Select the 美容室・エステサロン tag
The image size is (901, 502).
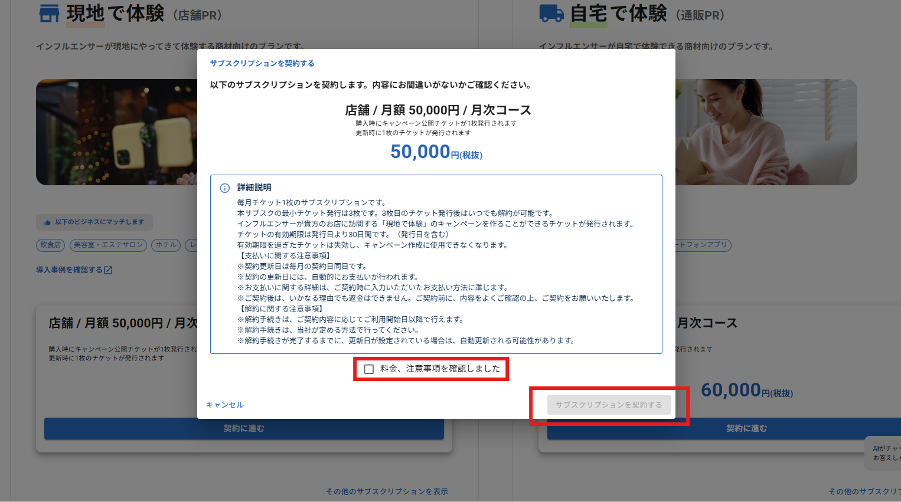109,245
